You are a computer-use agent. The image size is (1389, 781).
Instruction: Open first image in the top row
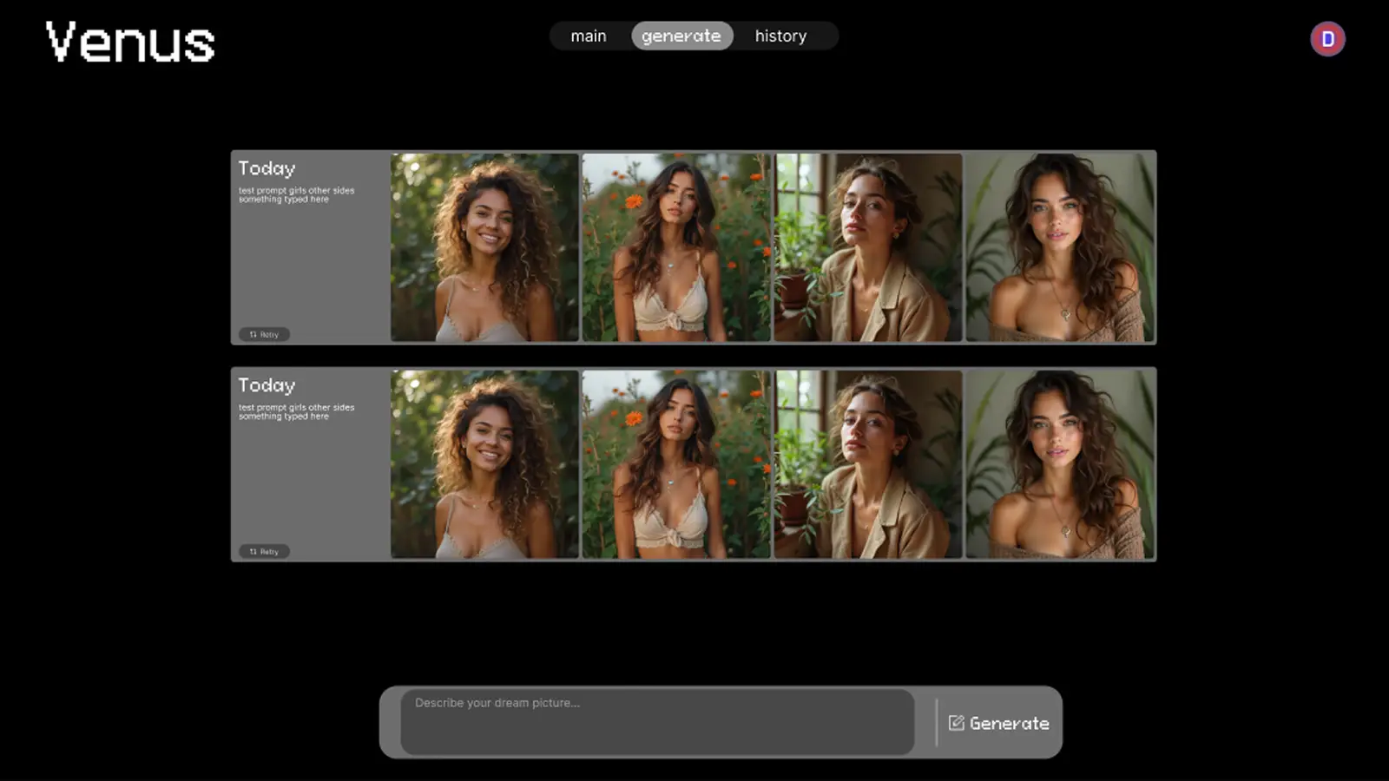484,247
